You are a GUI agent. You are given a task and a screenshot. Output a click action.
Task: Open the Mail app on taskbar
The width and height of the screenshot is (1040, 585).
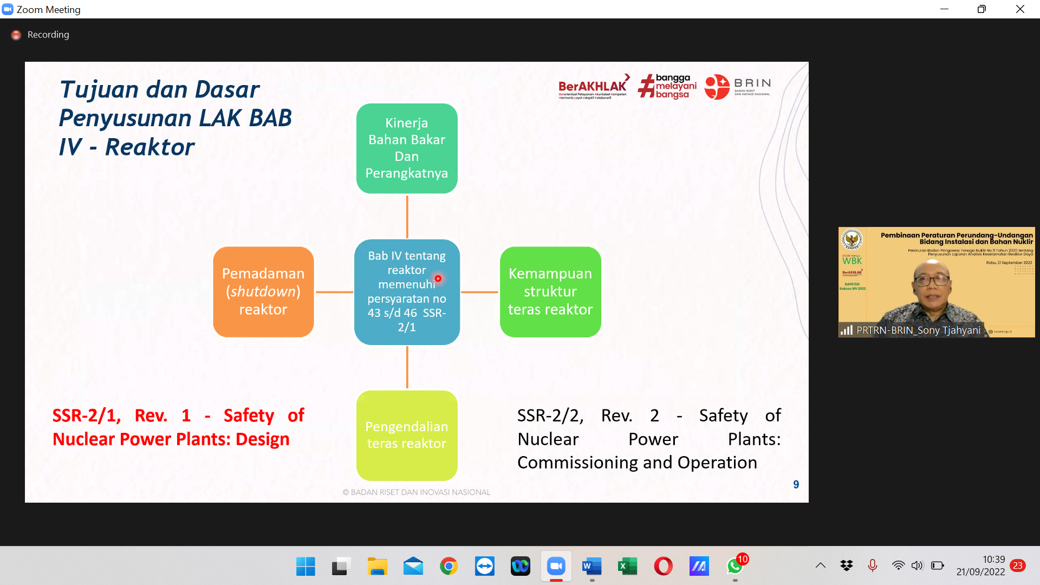(413, 567)
